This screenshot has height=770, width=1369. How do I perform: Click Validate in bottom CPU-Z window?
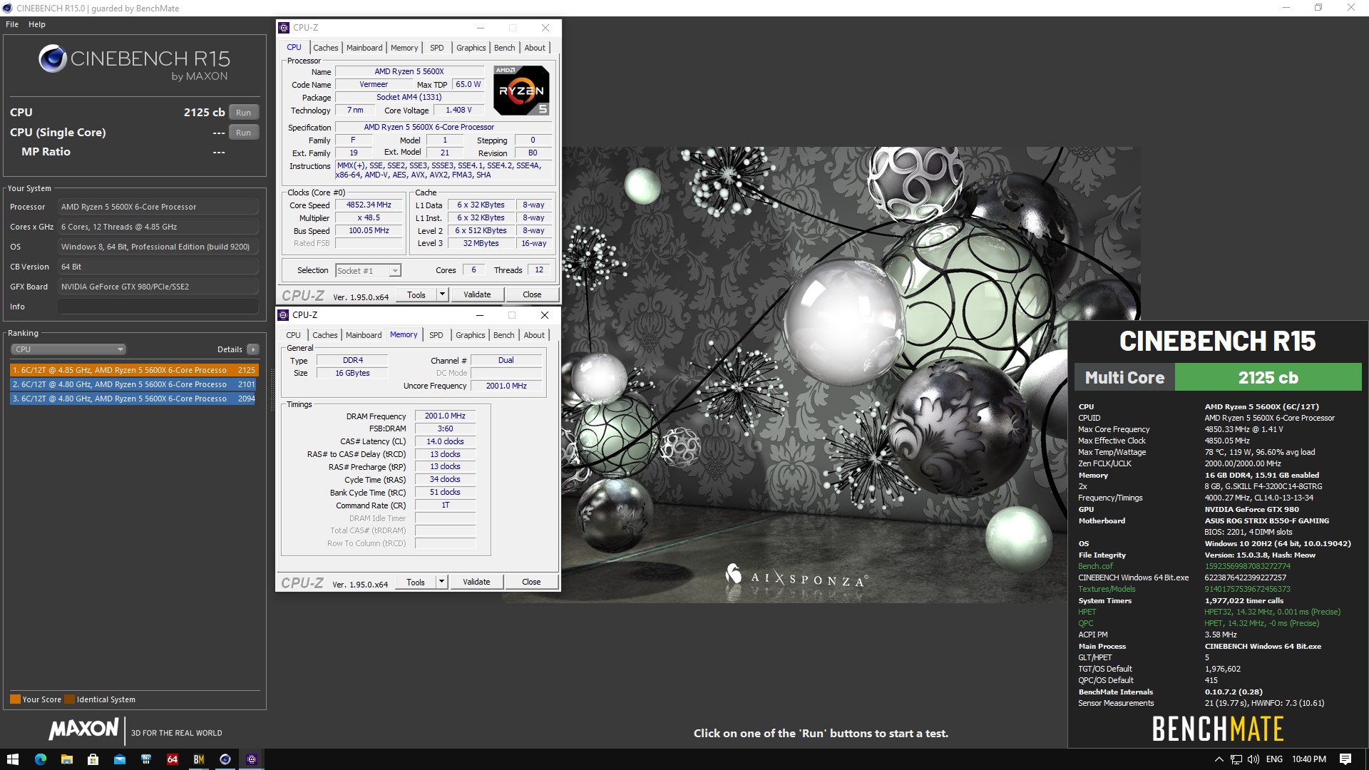pyautogui.click(x=476, y=582)
